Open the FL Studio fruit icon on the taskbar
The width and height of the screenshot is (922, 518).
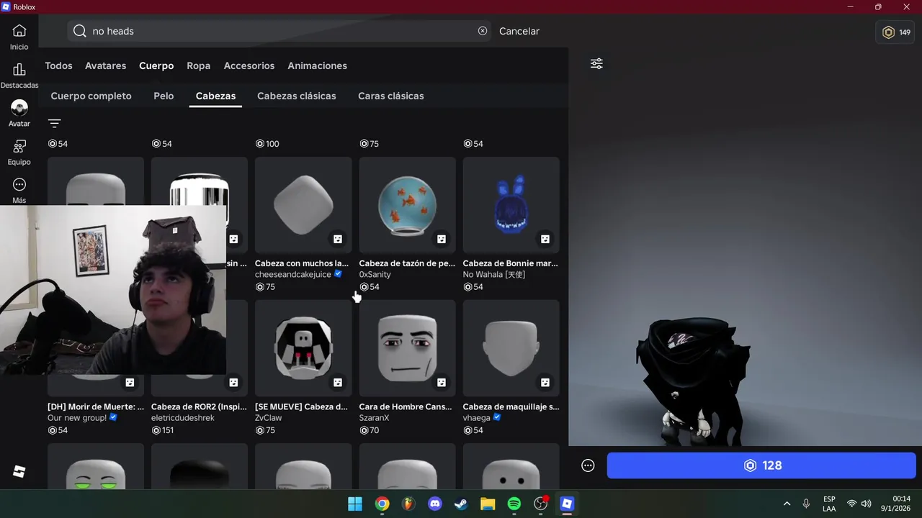tap(408, 504)
